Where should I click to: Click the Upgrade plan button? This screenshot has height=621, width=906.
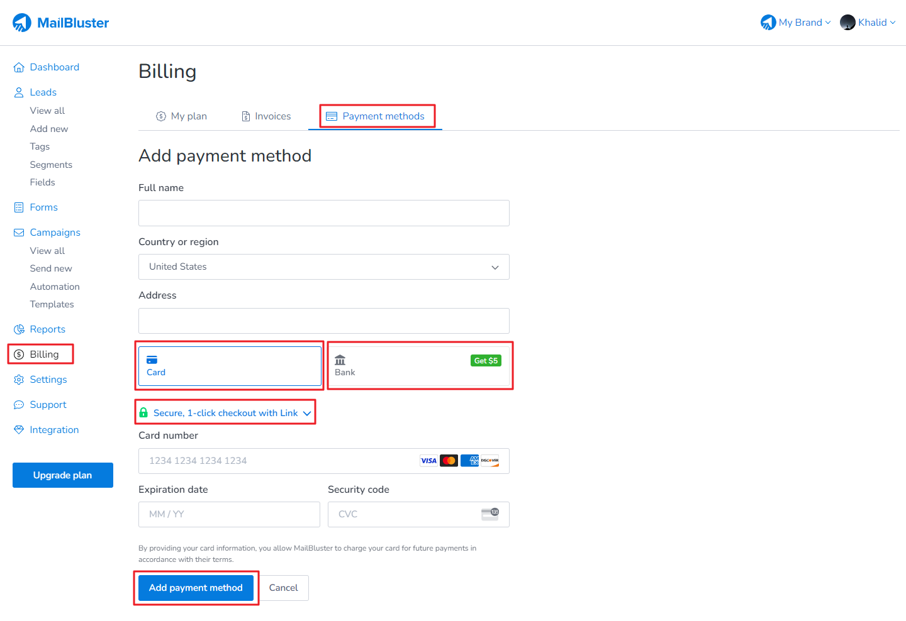point(62,475)
